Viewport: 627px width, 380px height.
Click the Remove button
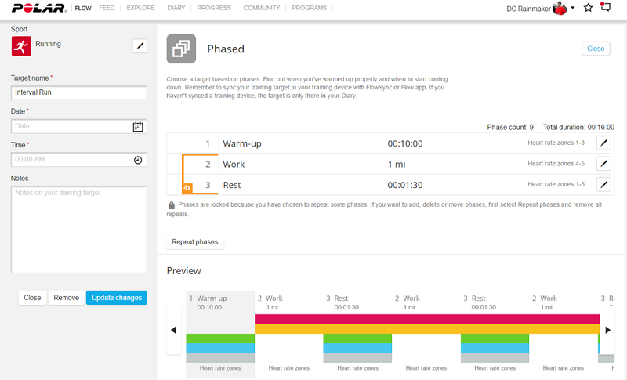tap(67, 298)
